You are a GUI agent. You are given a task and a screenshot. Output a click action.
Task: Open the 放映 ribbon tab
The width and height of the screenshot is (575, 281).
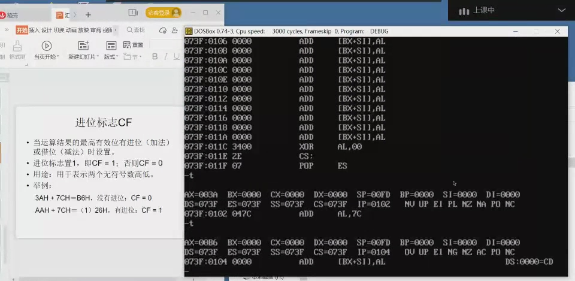pos(83,30)
